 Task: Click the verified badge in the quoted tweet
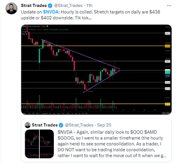pos(61,125)
